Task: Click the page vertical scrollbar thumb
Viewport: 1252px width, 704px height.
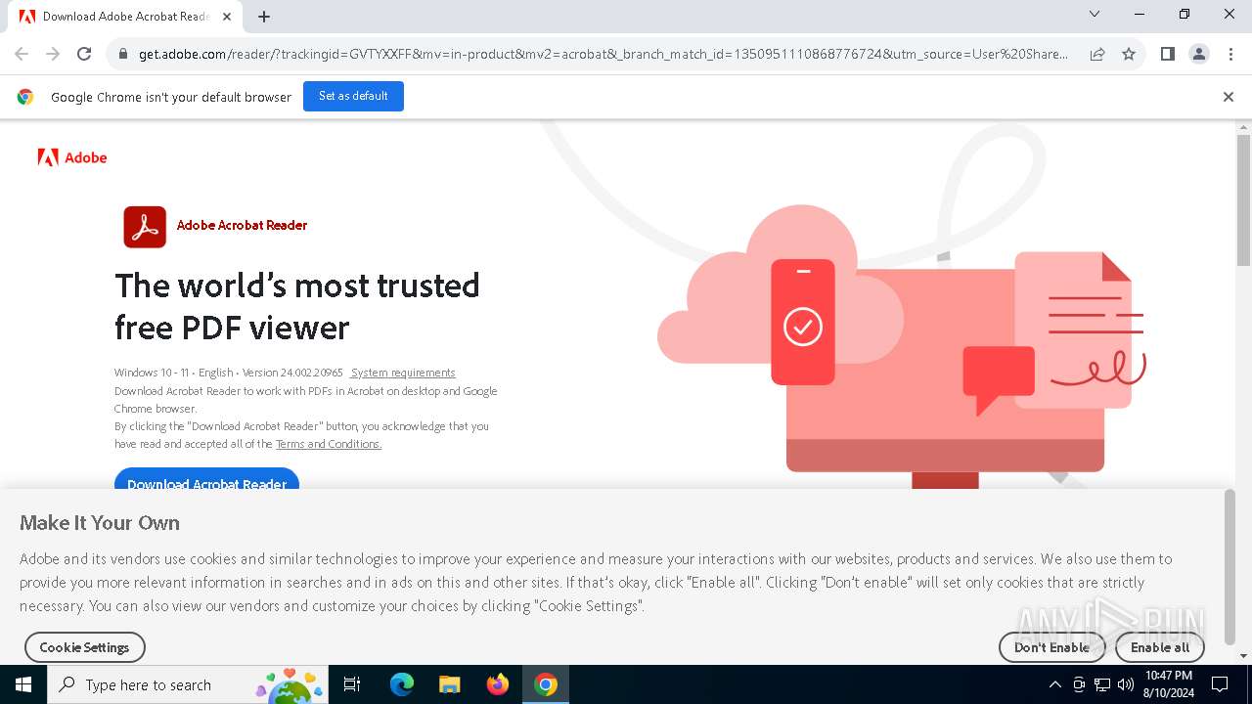Action: [x=1243, y=200]
